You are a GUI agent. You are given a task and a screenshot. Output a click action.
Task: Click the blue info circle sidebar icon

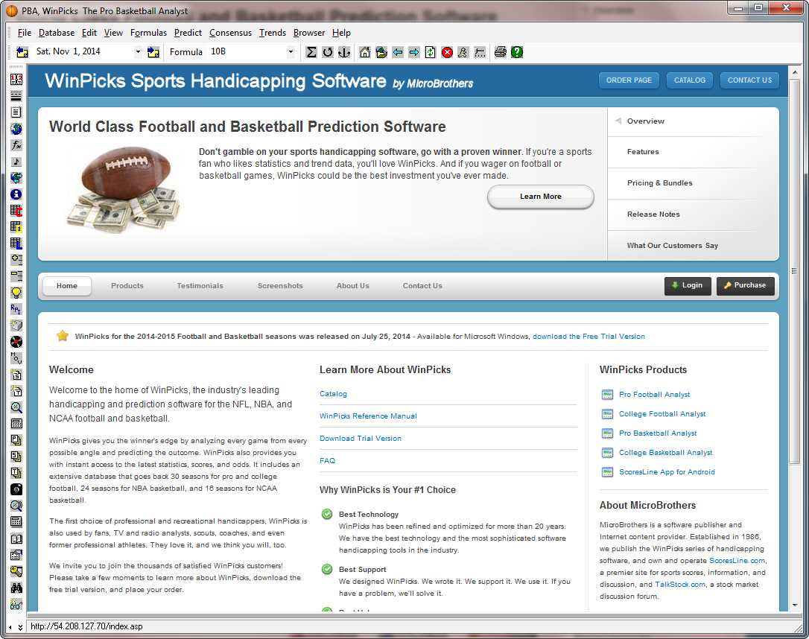click(16, 194)
